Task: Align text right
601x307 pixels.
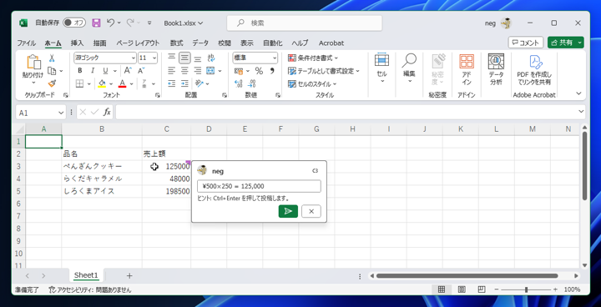Action: 197,71
